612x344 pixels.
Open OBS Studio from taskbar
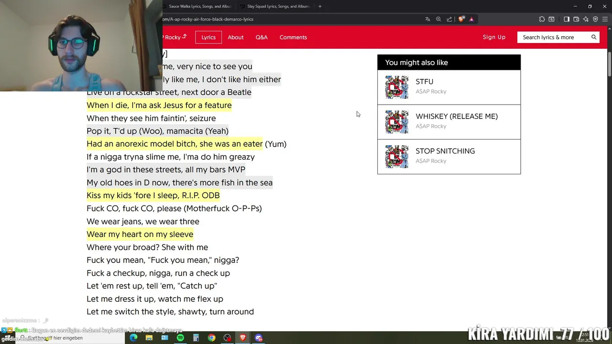coord(227,338)
